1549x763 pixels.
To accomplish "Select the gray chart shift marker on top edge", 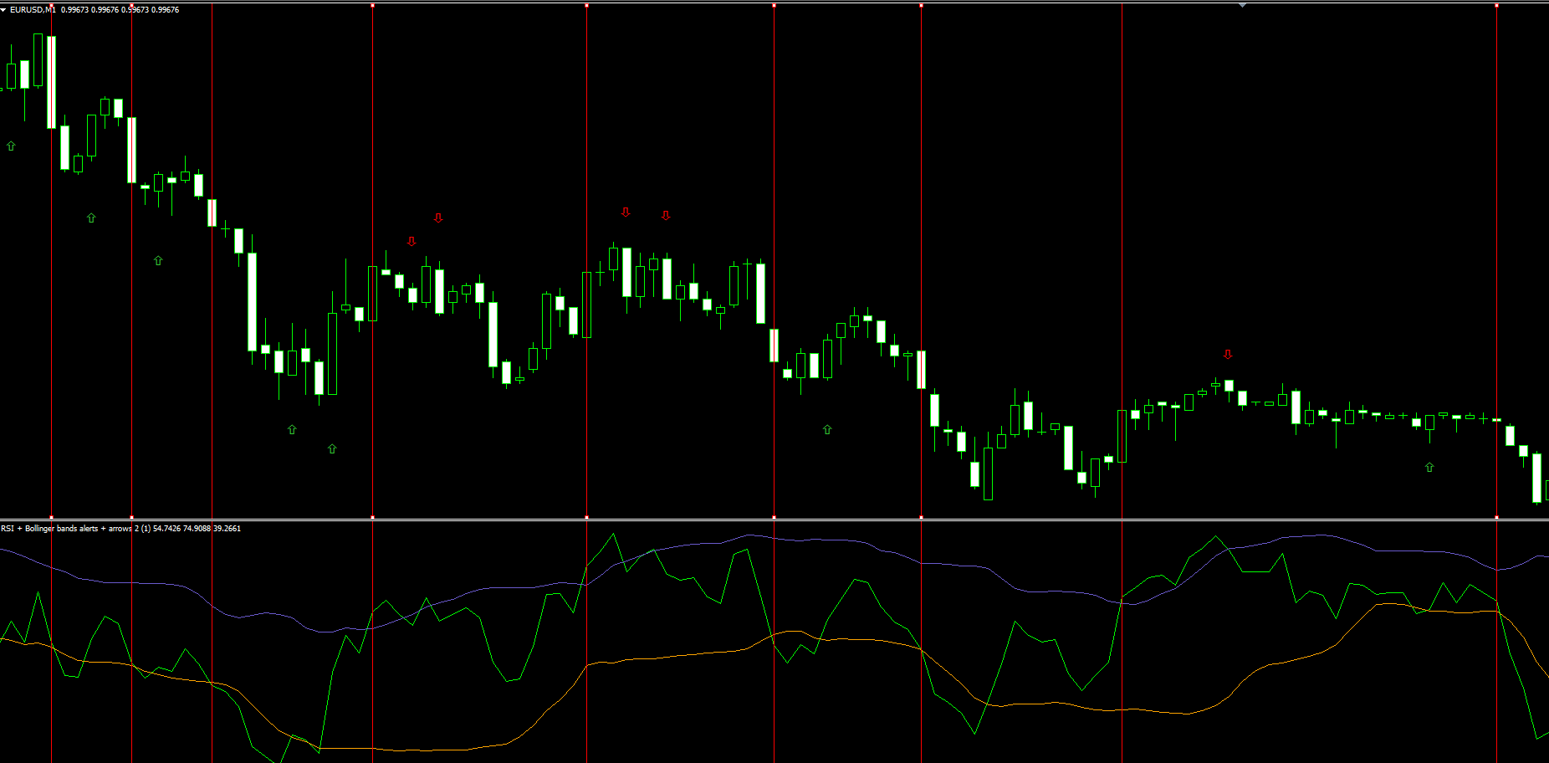I will [1242, 5].
